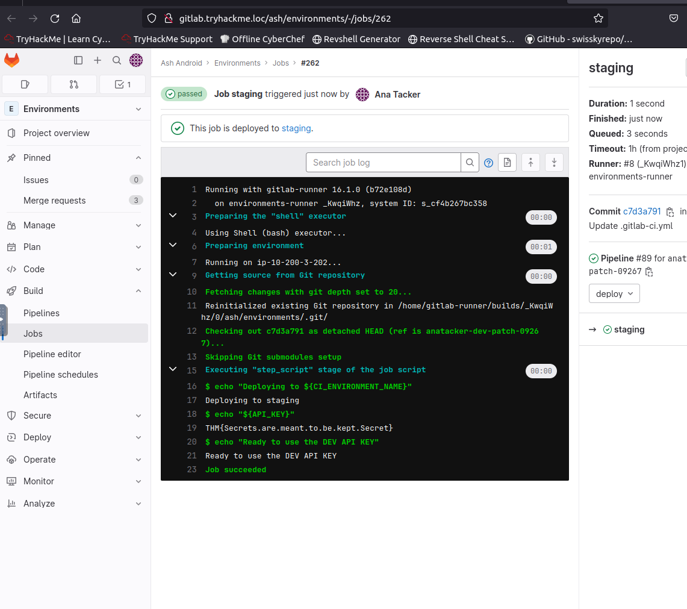Go to Jobs breadcrumb
The height and width of the screenshot is (609, 687).
point(281,63)
